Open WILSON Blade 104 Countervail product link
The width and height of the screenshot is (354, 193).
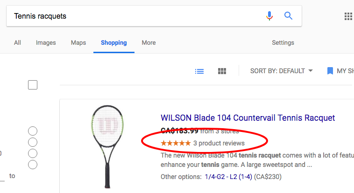coord(248,118)
